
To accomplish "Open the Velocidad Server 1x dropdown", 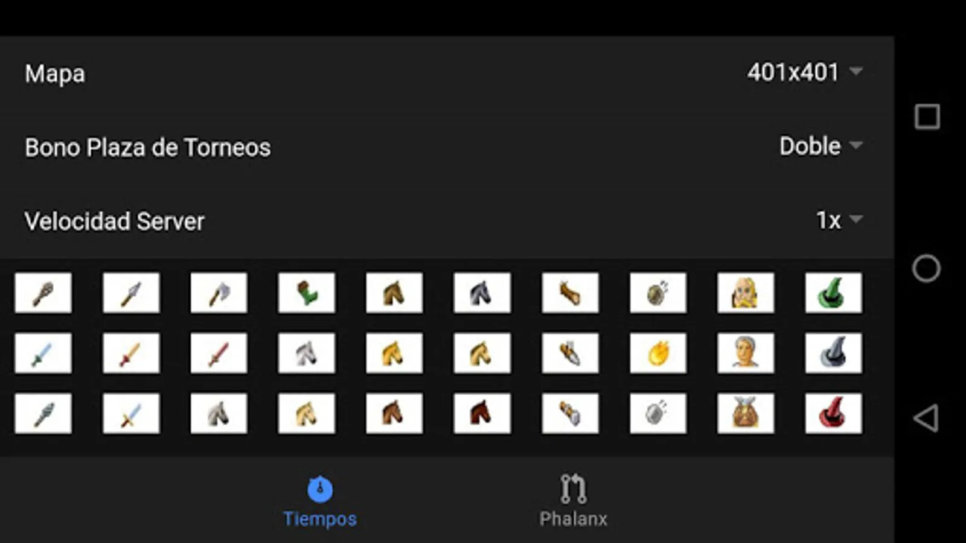I will [839, 220].
